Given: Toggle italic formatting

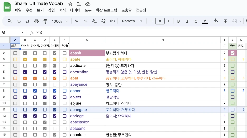Looking at the screenshot, I should [187, 21].
